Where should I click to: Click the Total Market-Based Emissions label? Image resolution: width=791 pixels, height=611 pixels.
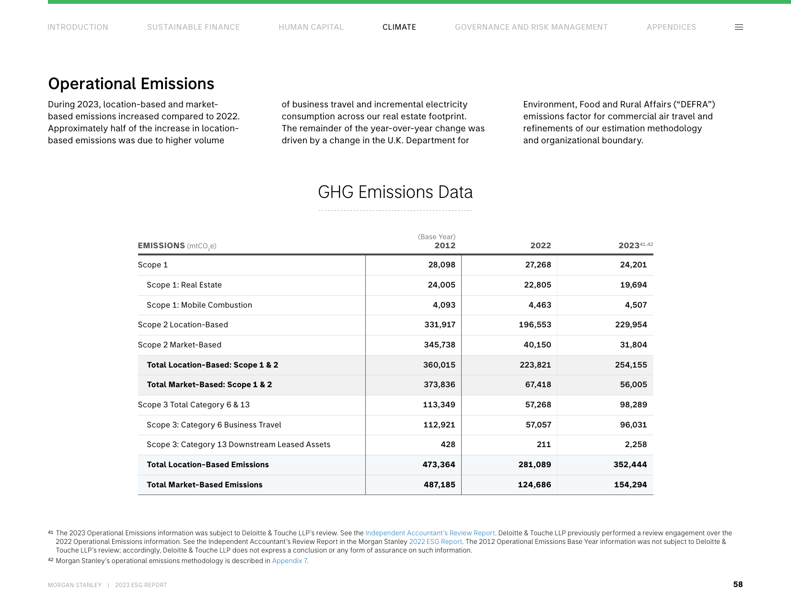pyautogui.click(x=205, y=485)
